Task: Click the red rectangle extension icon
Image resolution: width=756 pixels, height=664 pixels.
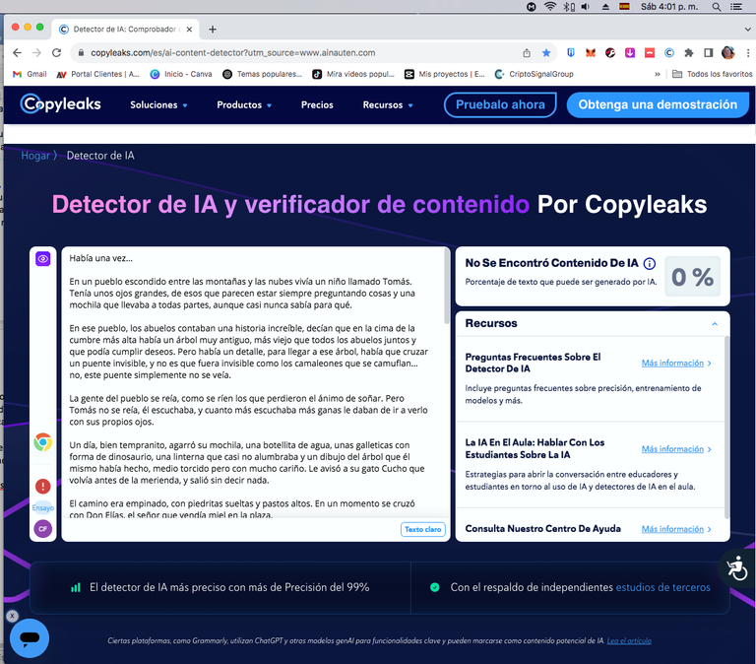Action: pyautogui.click(x=650, y=52)
